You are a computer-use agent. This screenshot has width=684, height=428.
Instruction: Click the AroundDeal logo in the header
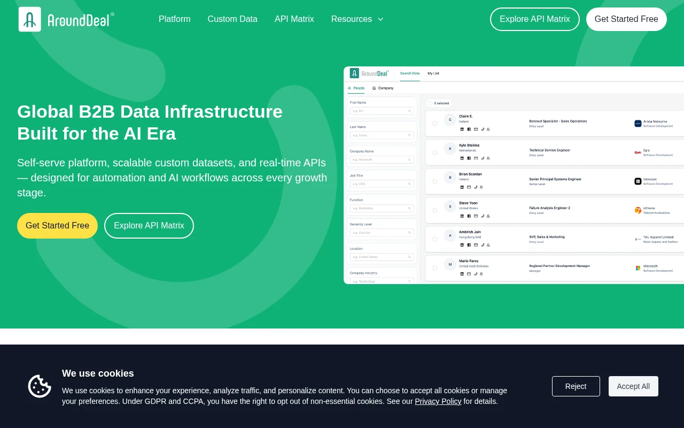click(x=66, y=19)
